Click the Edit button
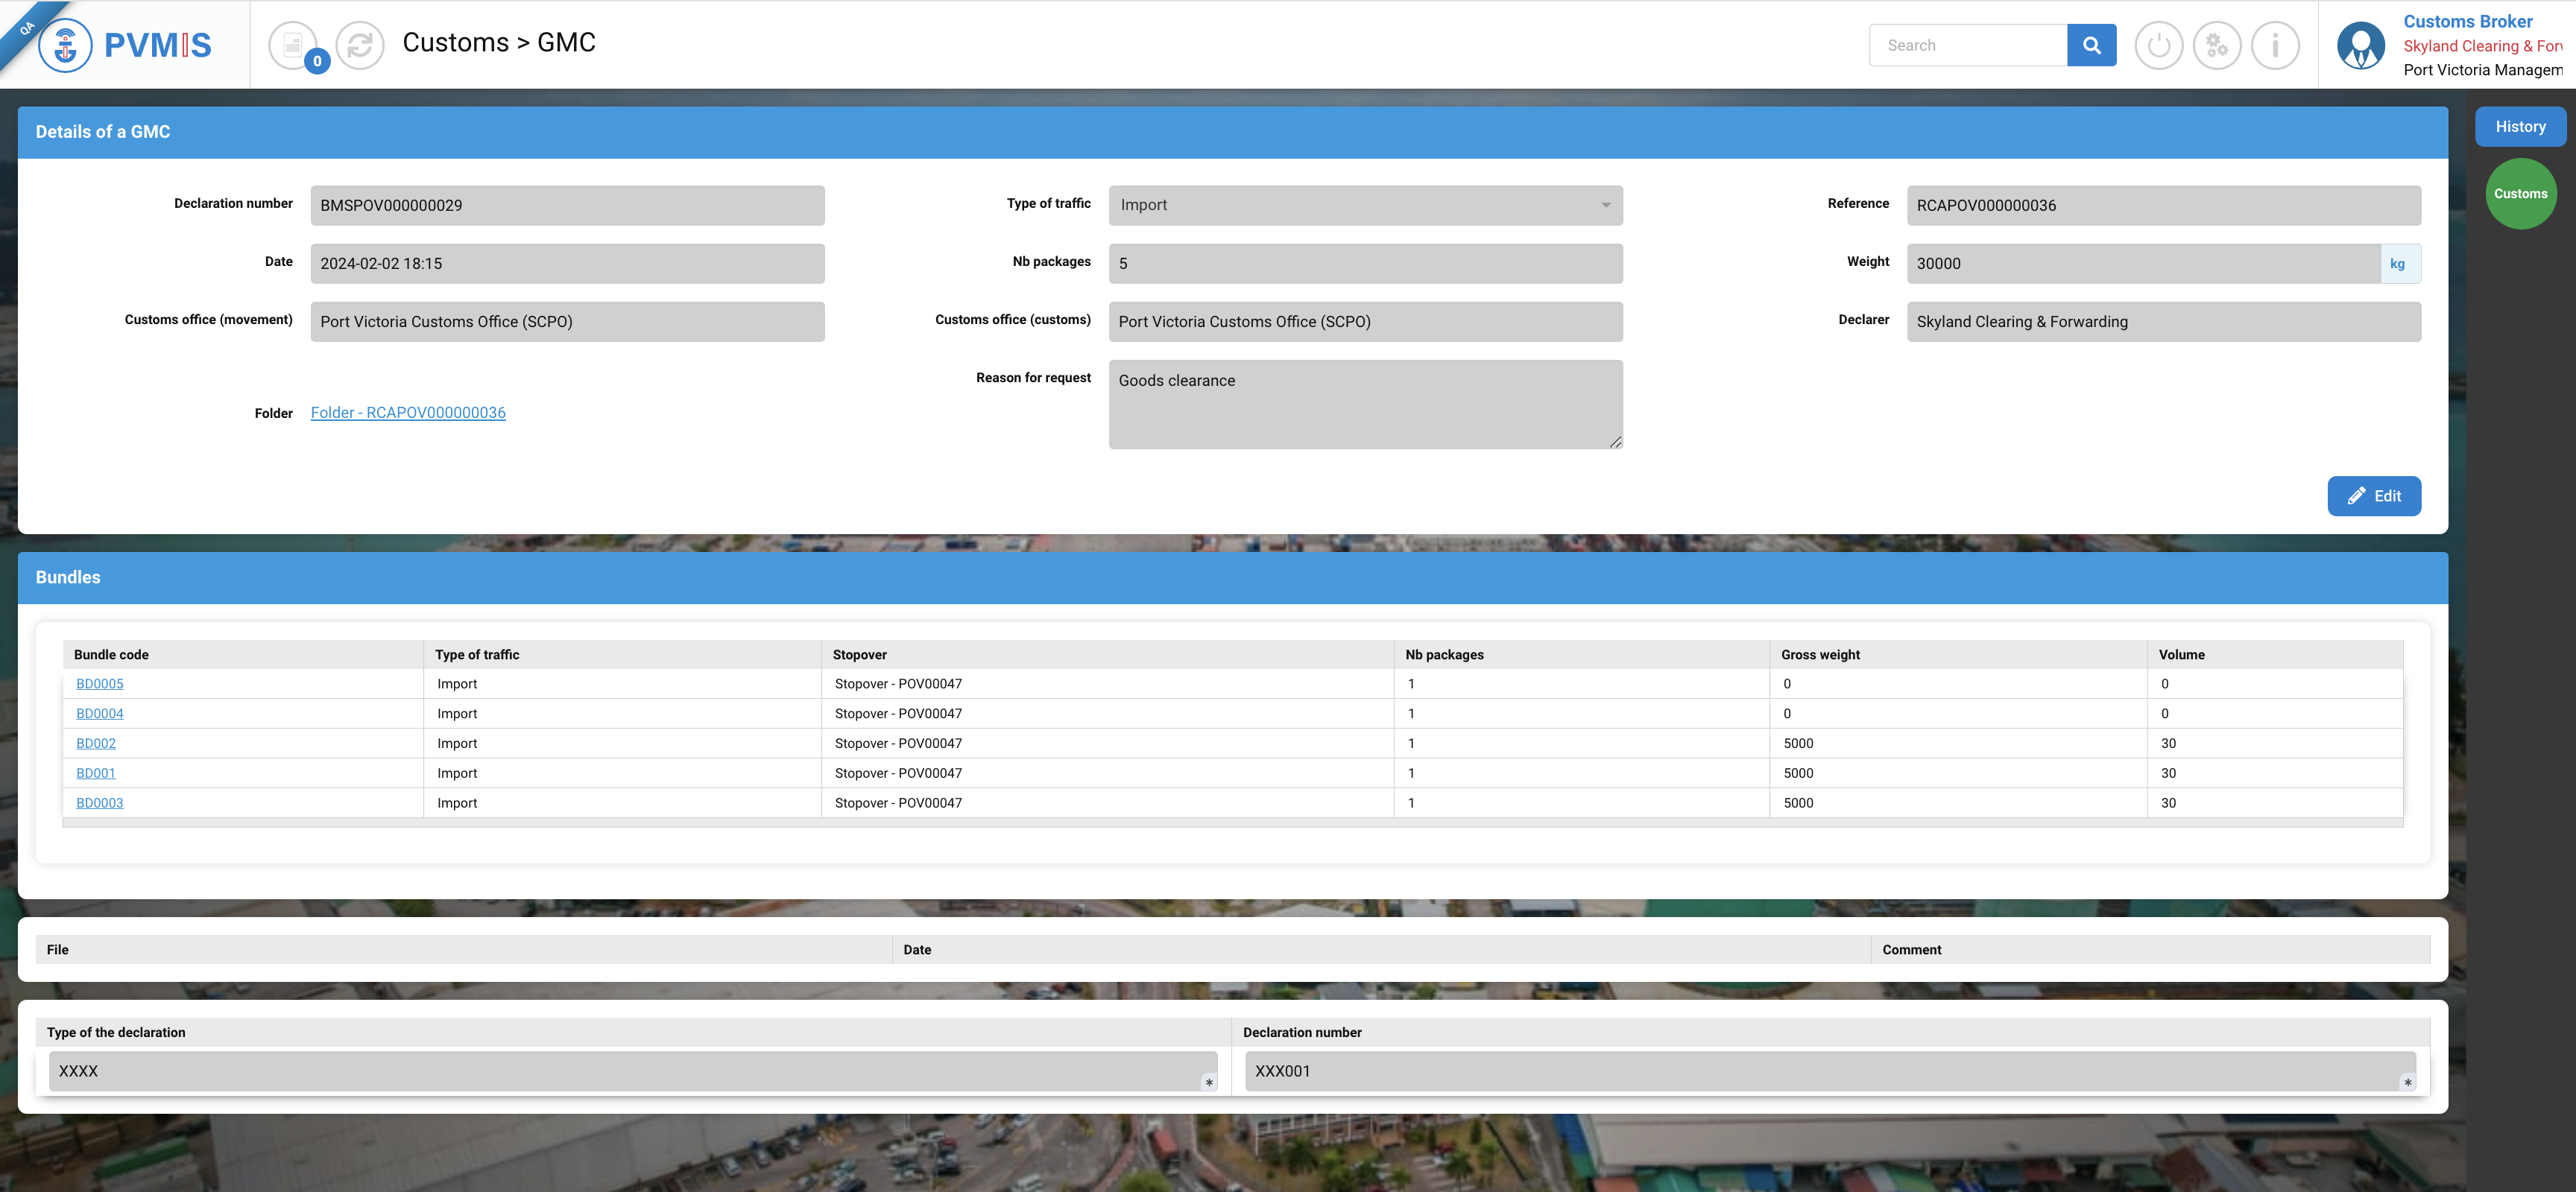Image resolution: width=2576 pixels, height=1192 pixels. tap(2373, 495)
